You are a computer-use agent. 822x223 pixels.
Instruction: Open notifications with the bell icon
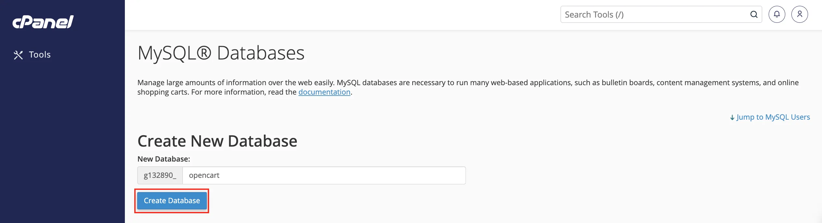click(x=777, y=14)
